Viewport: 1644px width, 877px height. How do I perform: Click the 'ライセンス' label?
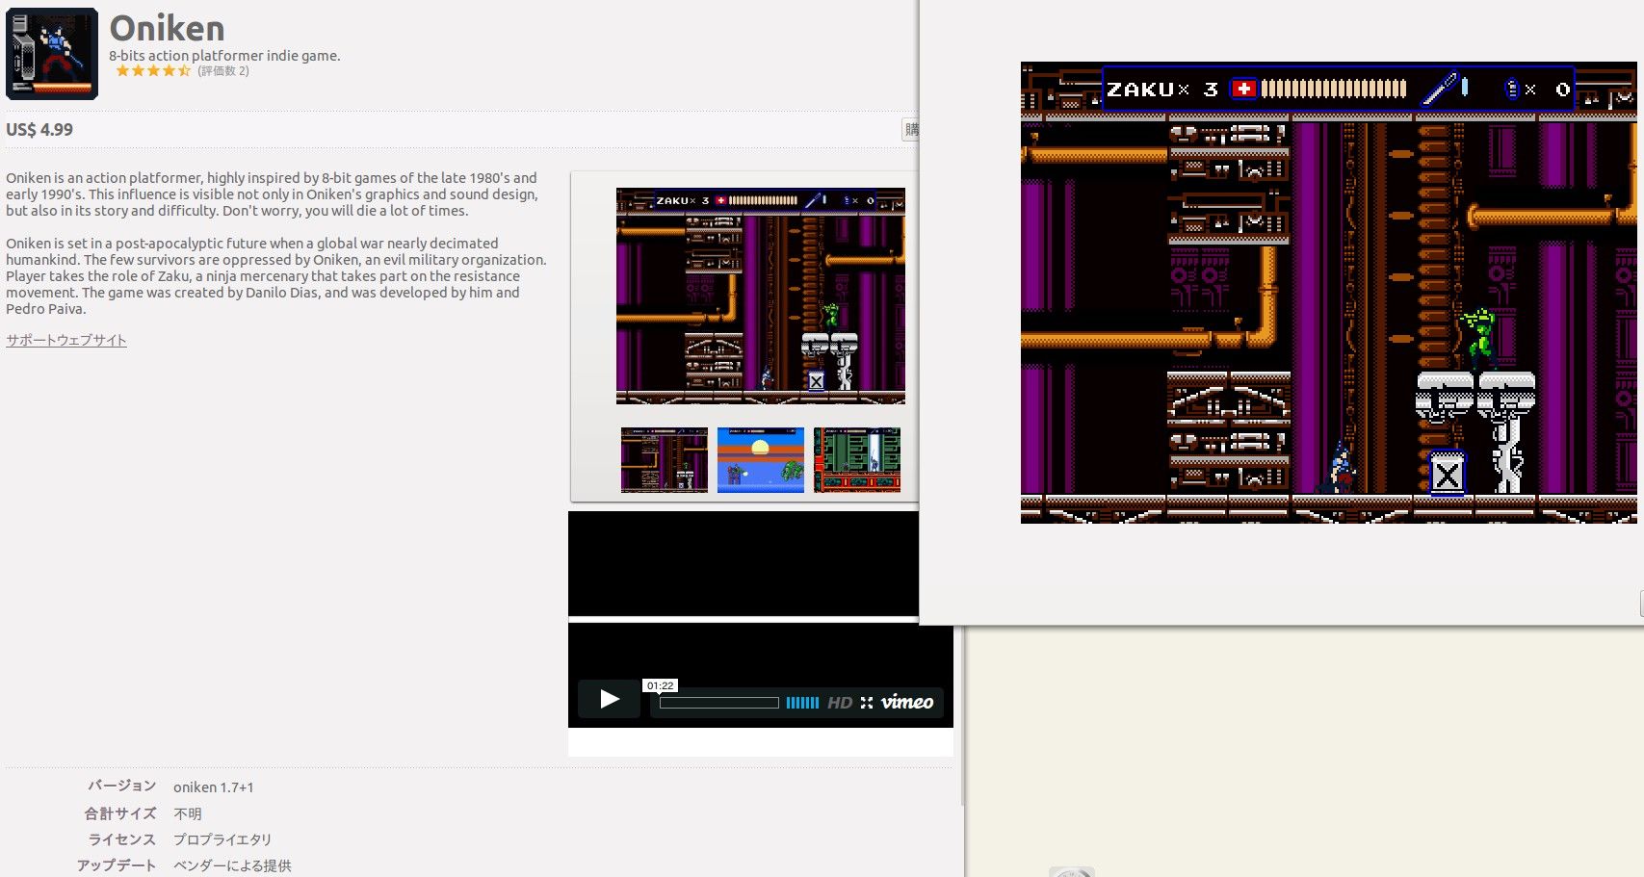122,839
